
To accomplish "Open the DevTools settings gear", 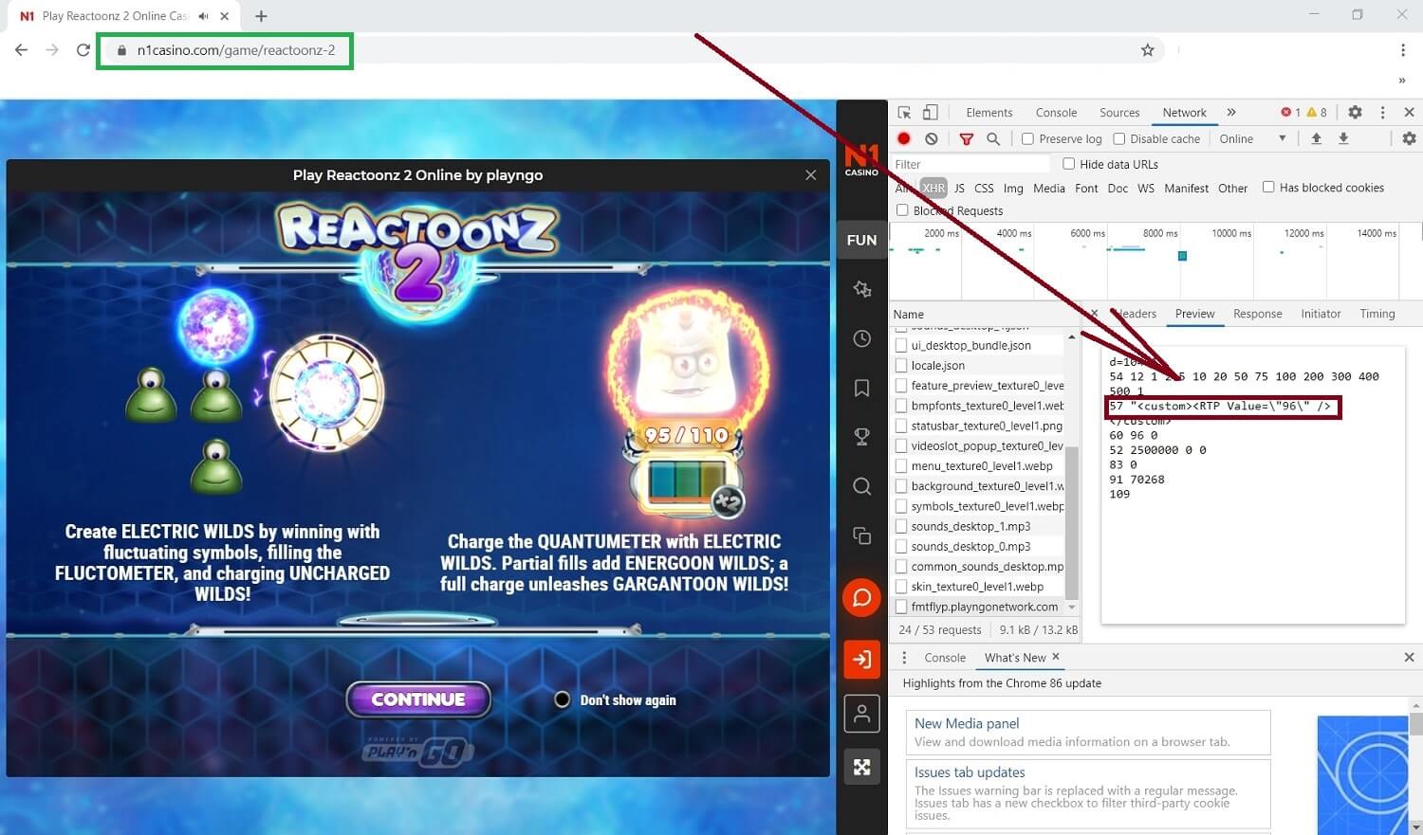I will [x=1355, y=112].
